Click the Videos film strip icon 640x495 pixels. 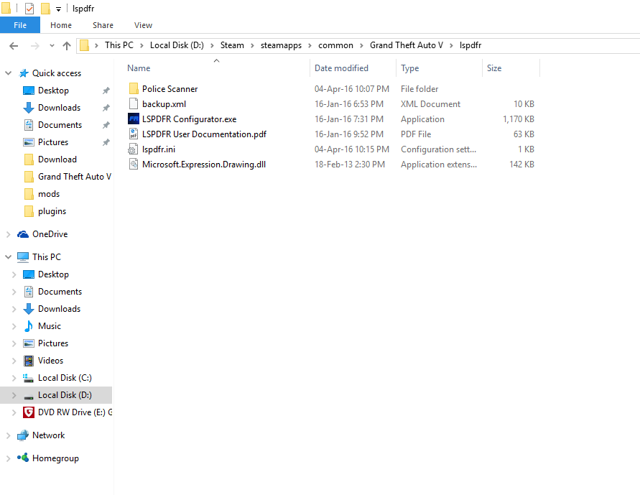click(x=29, y=361)
